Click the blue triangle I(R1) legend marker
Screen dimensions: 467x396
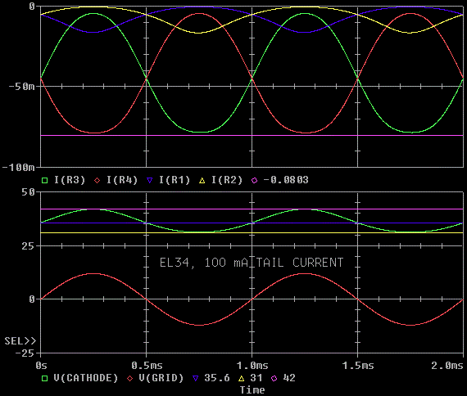149,180
